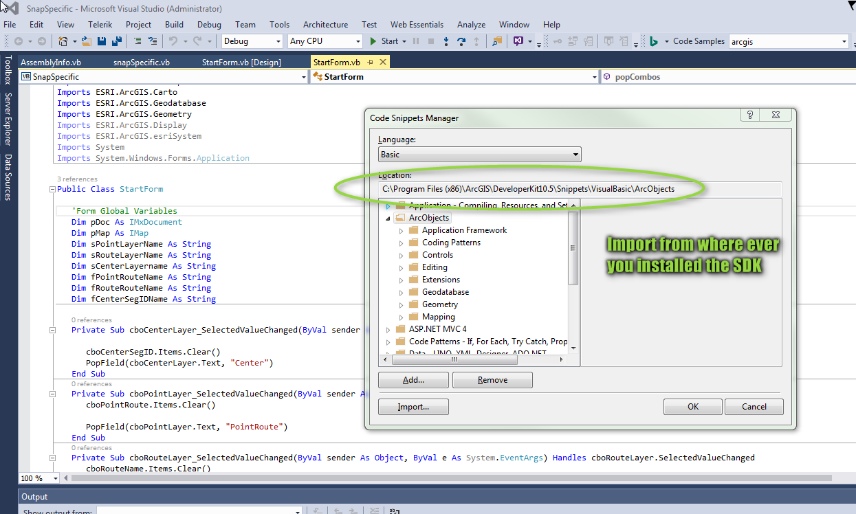Image resolution: width=856 pixels, height=514 pixels.
Task: Expand the ASP.NET MVC 4 folder
Action: [x=388, y=329]
